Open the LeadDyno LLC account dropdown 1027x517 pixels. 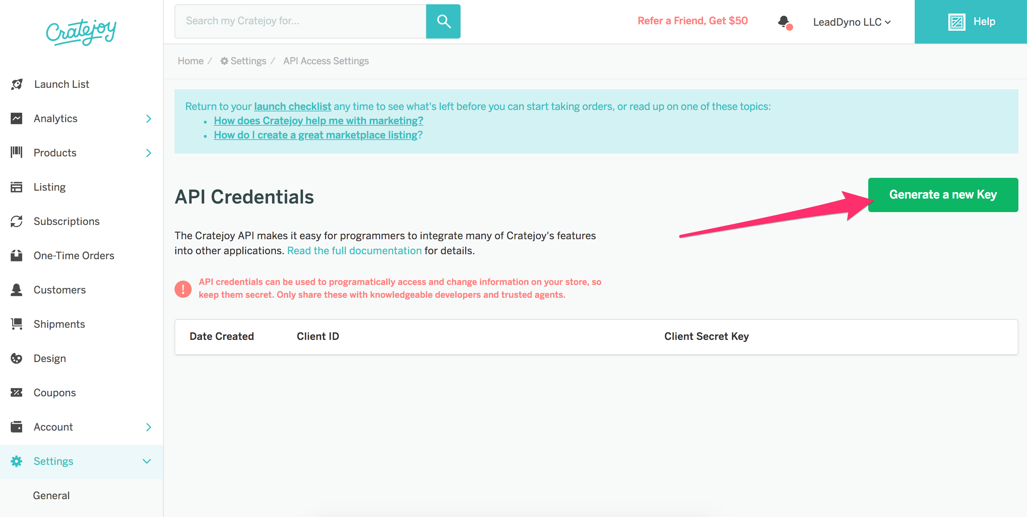(851, 22)
